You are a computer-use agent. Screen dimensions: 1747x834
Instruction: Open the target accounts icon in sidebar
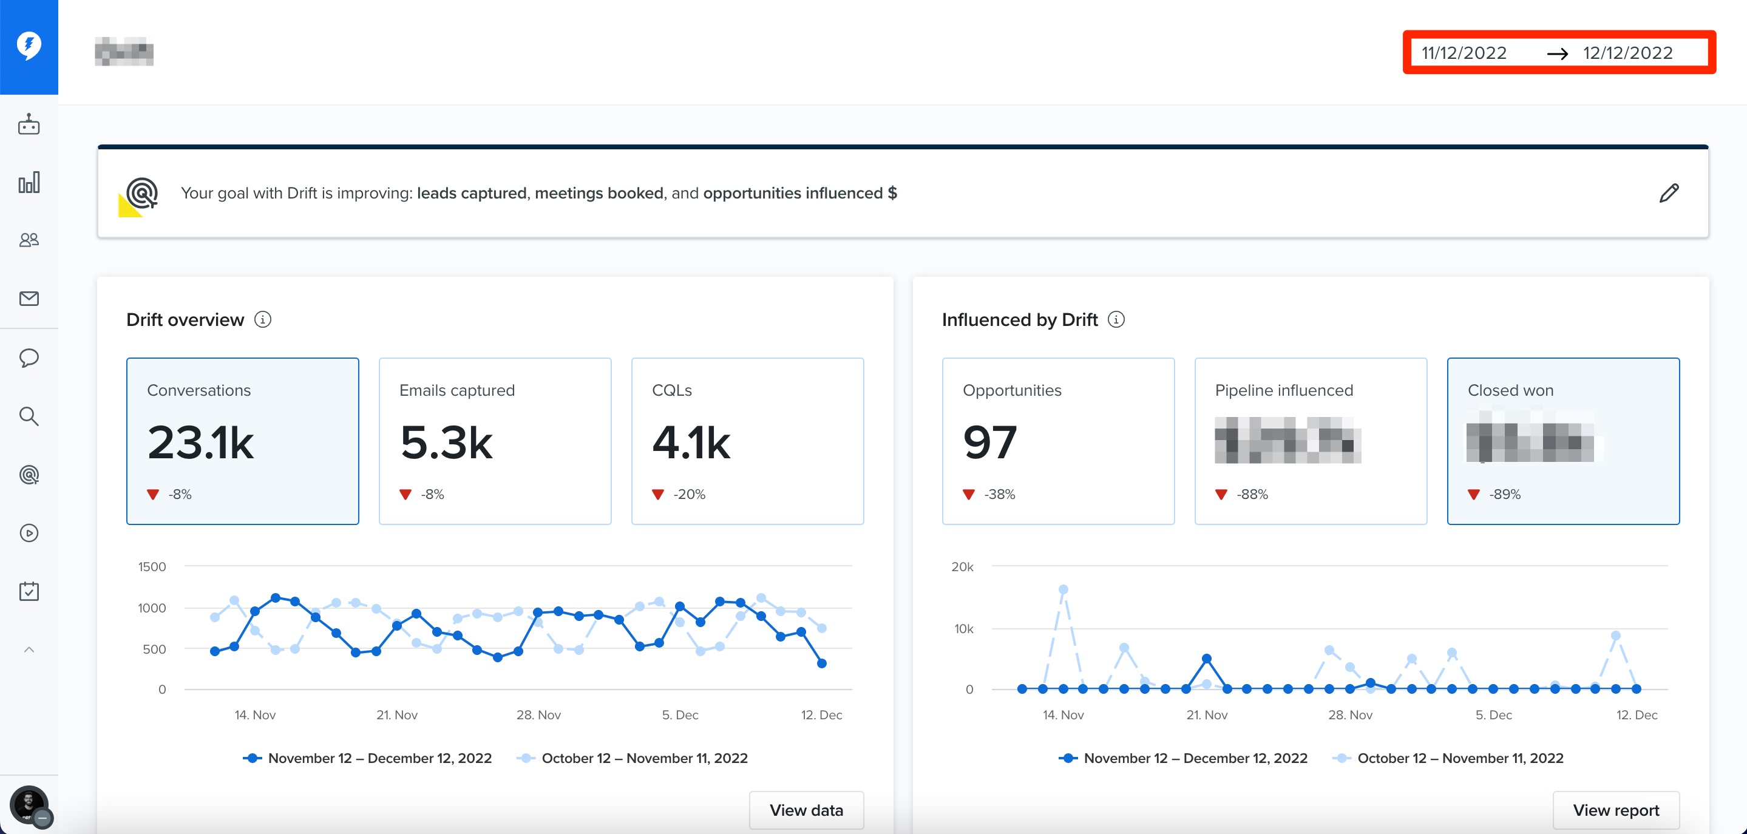29,475
